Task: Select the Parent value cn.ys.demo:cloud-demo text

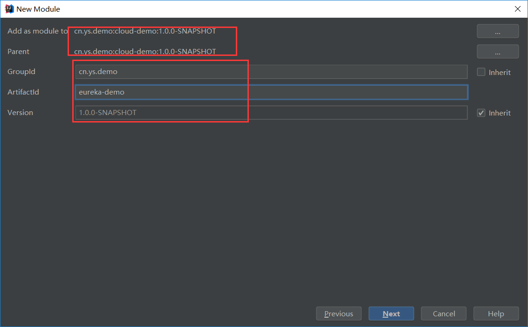Action: click(x=145, y=51)
